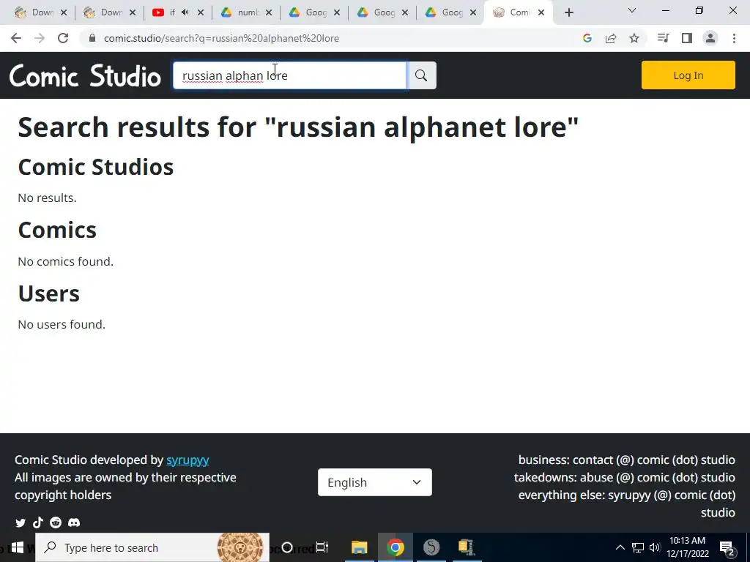Click the Google icon in address bar
750x562 pixels.
pyautogui.click(x=587, y=38)
